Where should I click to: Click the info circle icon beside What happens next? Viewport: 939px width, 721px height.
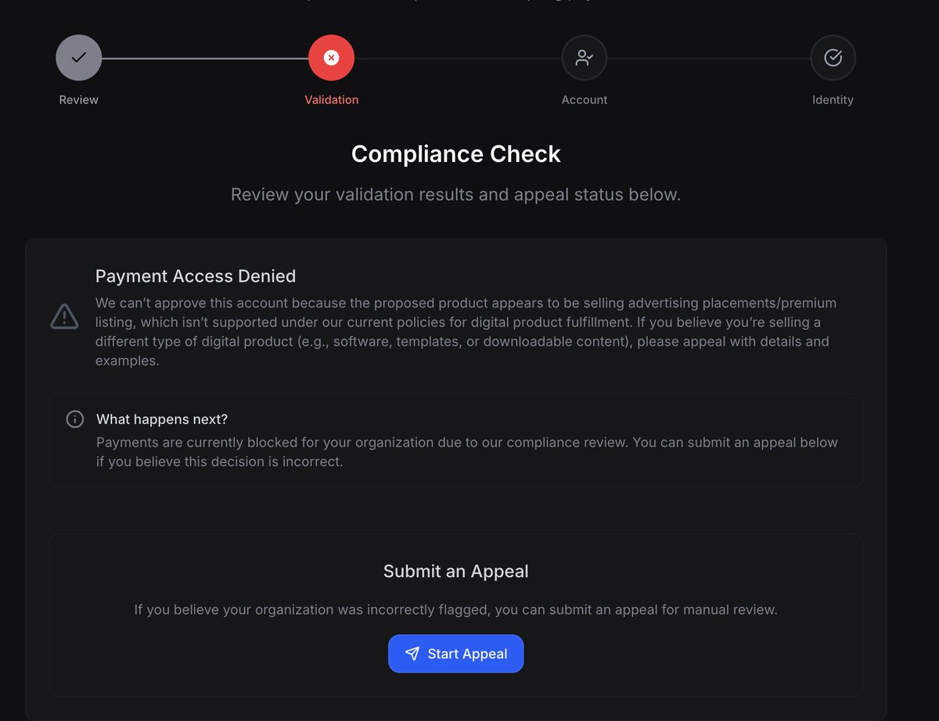point(75,419)
